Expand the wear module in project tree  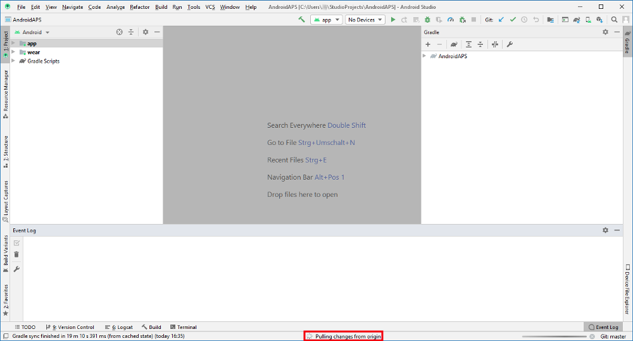click(x=13, y=52)
